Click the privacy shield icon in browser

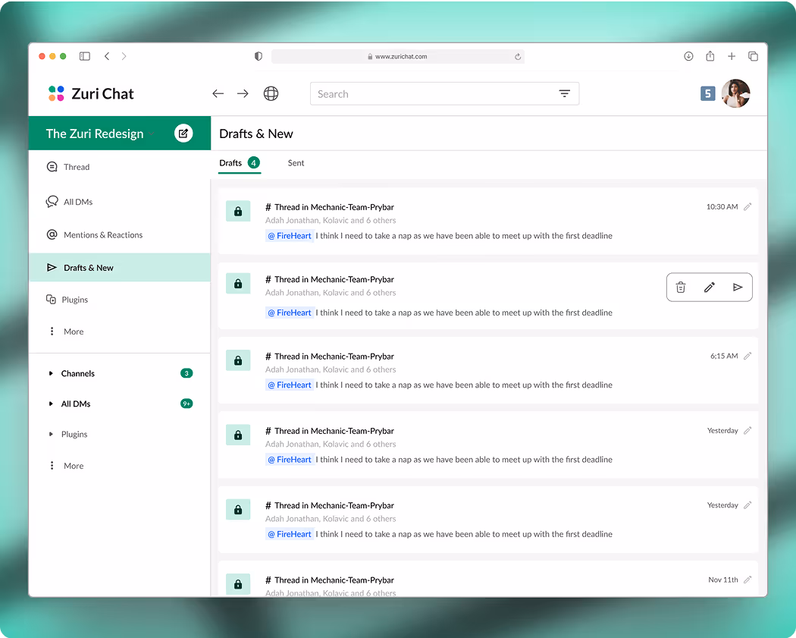[x=259, y=56]
